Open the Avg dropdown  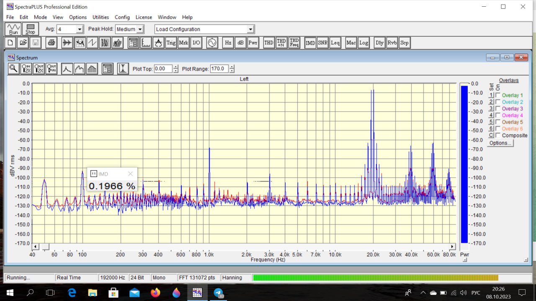(80, 29)
